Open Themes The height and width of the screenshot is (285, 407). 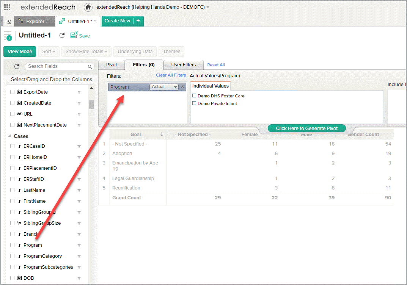[x=171, y=51]
